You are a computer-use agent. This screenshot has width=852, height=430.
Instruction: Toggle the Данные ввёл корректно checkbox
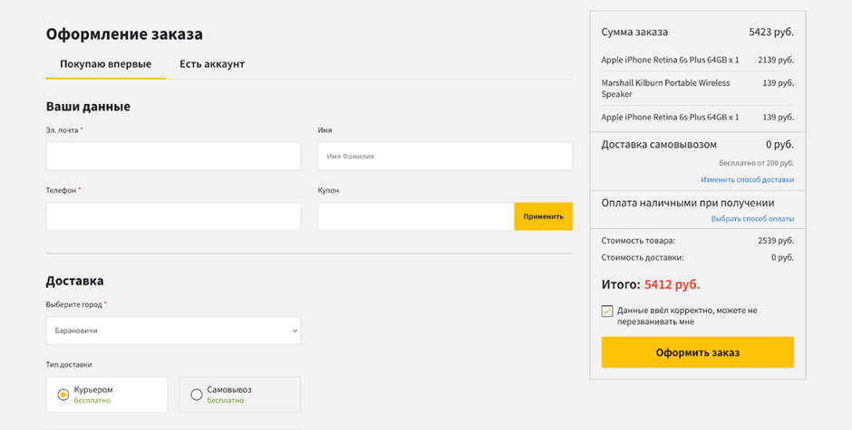(607, 311)
